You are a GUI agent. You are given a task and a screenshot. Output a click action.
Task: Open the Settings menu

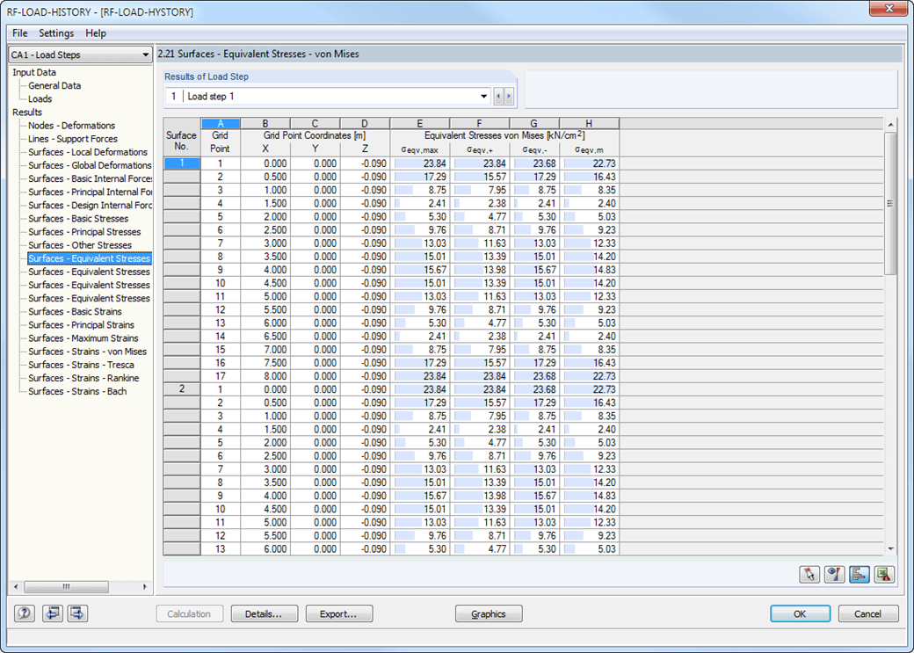55,33
